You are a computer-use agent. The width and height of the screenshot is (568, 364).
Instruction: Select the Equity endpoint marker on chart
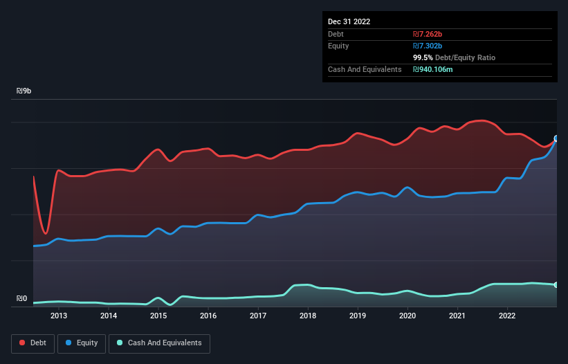(556, 138)
